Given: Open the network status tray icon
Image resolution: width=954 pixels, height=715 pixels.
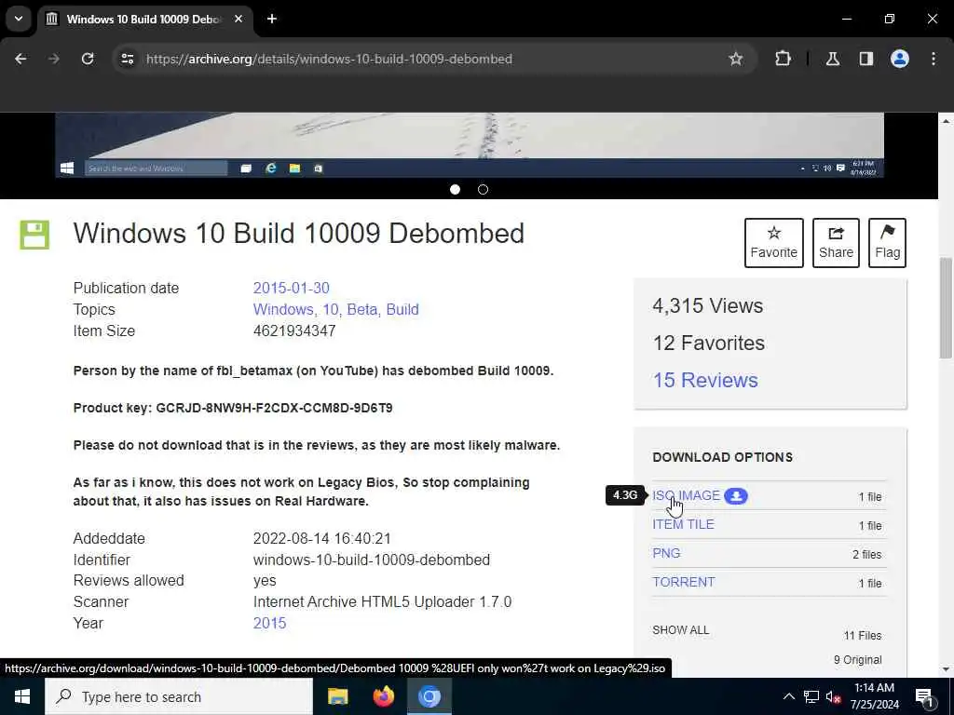Looking at the screenshot, I should point(811,696).
